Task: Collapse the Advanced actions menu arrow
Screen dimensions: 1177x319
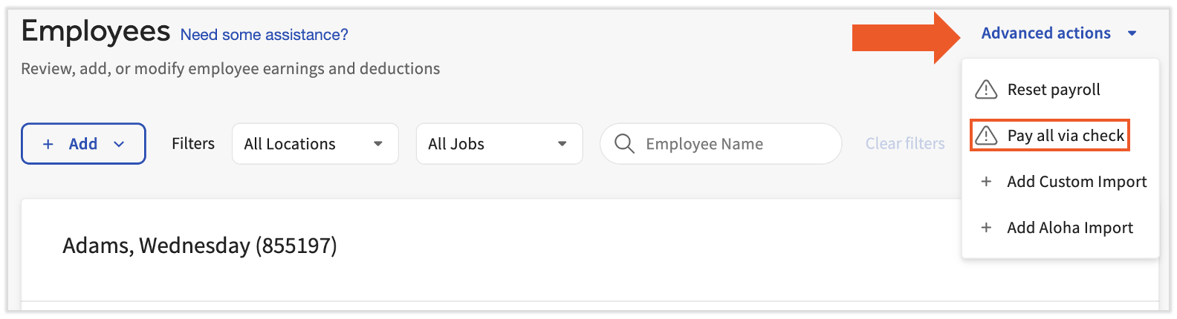Action: click(x=1132, y=33)
